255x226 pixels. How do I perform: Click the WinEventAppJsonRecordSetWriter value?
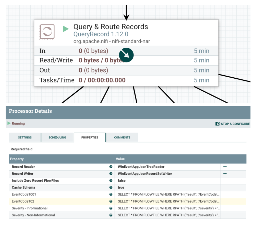(x=145, y=174)
